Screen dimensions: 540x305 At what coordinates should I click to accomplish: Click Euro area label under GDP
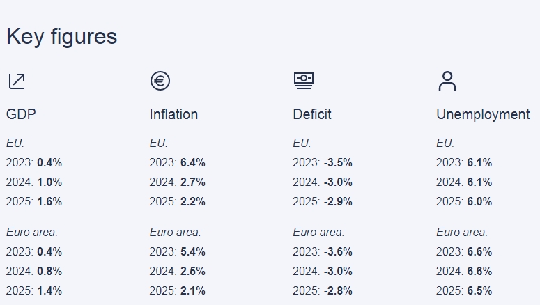point(32,233)
